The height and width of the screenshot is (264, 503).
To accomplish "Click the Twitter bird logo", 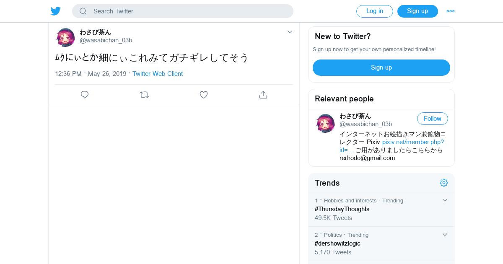I will point(56,11).
